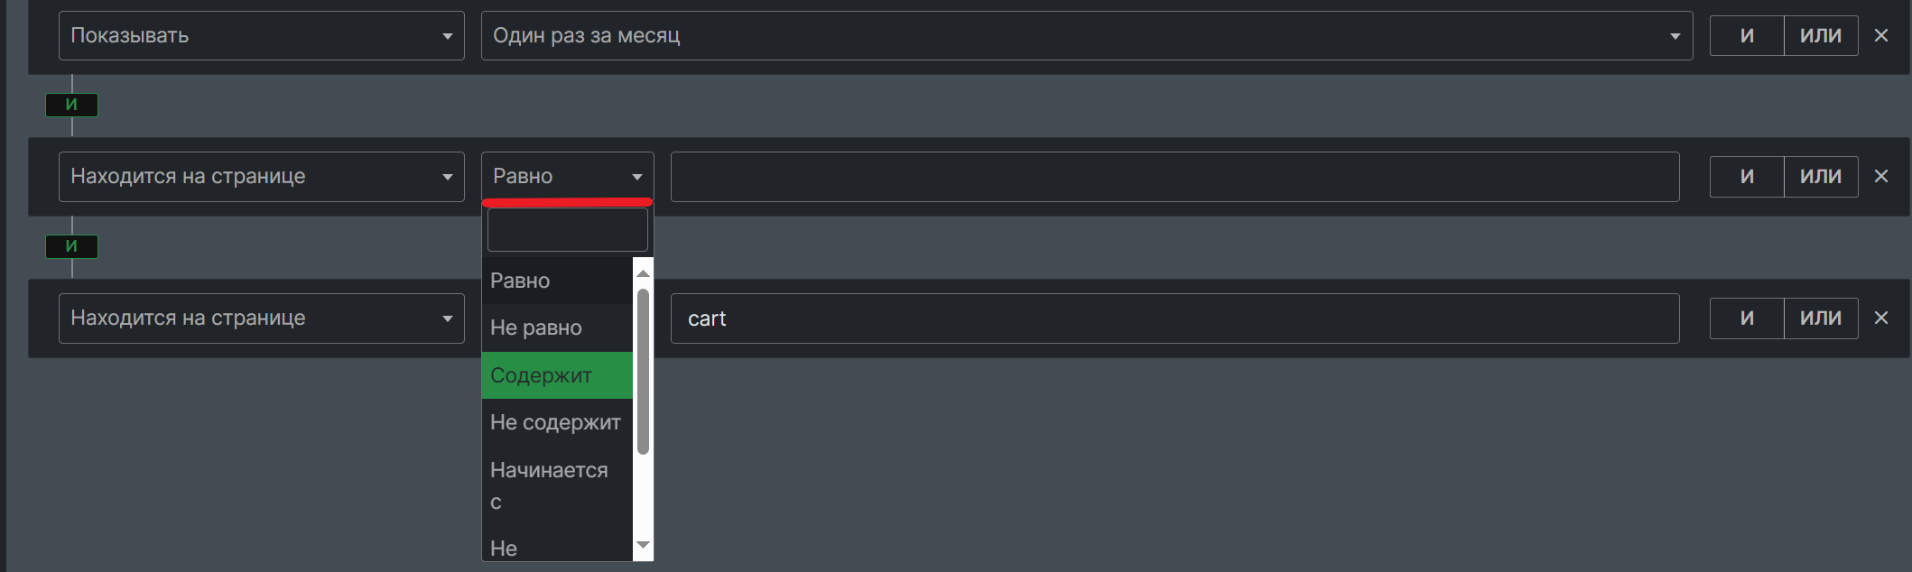
Task: Click the first green 'И' connector badge
Action: tap(71, 105)
